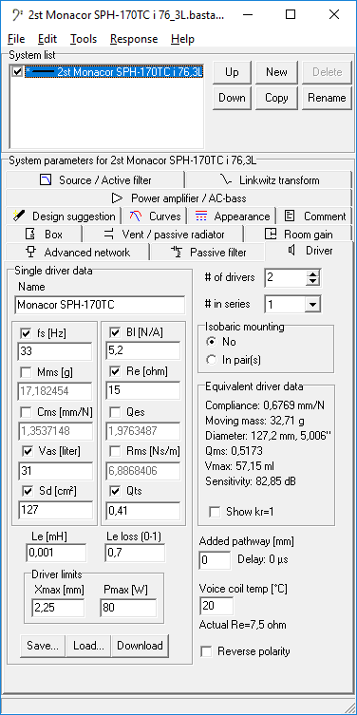
Task: Toggle the system list entry checkbox
Action: pos(17,71)
